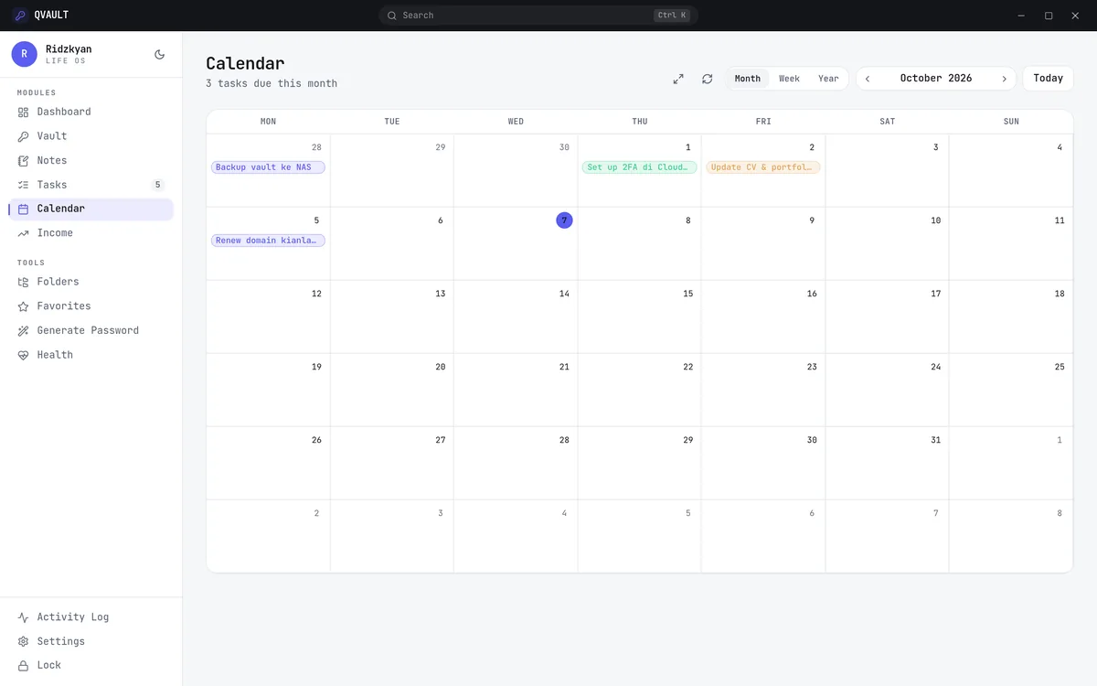Click the Generate Password wand icon
This screenshot has width=1097, height=686.
click(23, 331)
